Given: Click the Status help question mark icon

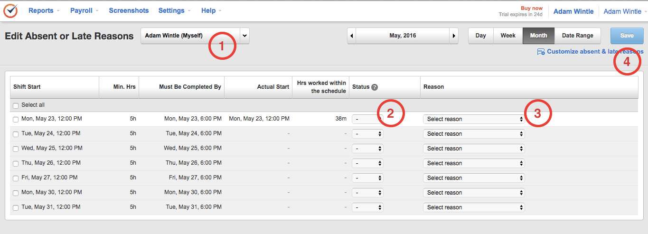Looking at the screenshot, I should 375,87.
